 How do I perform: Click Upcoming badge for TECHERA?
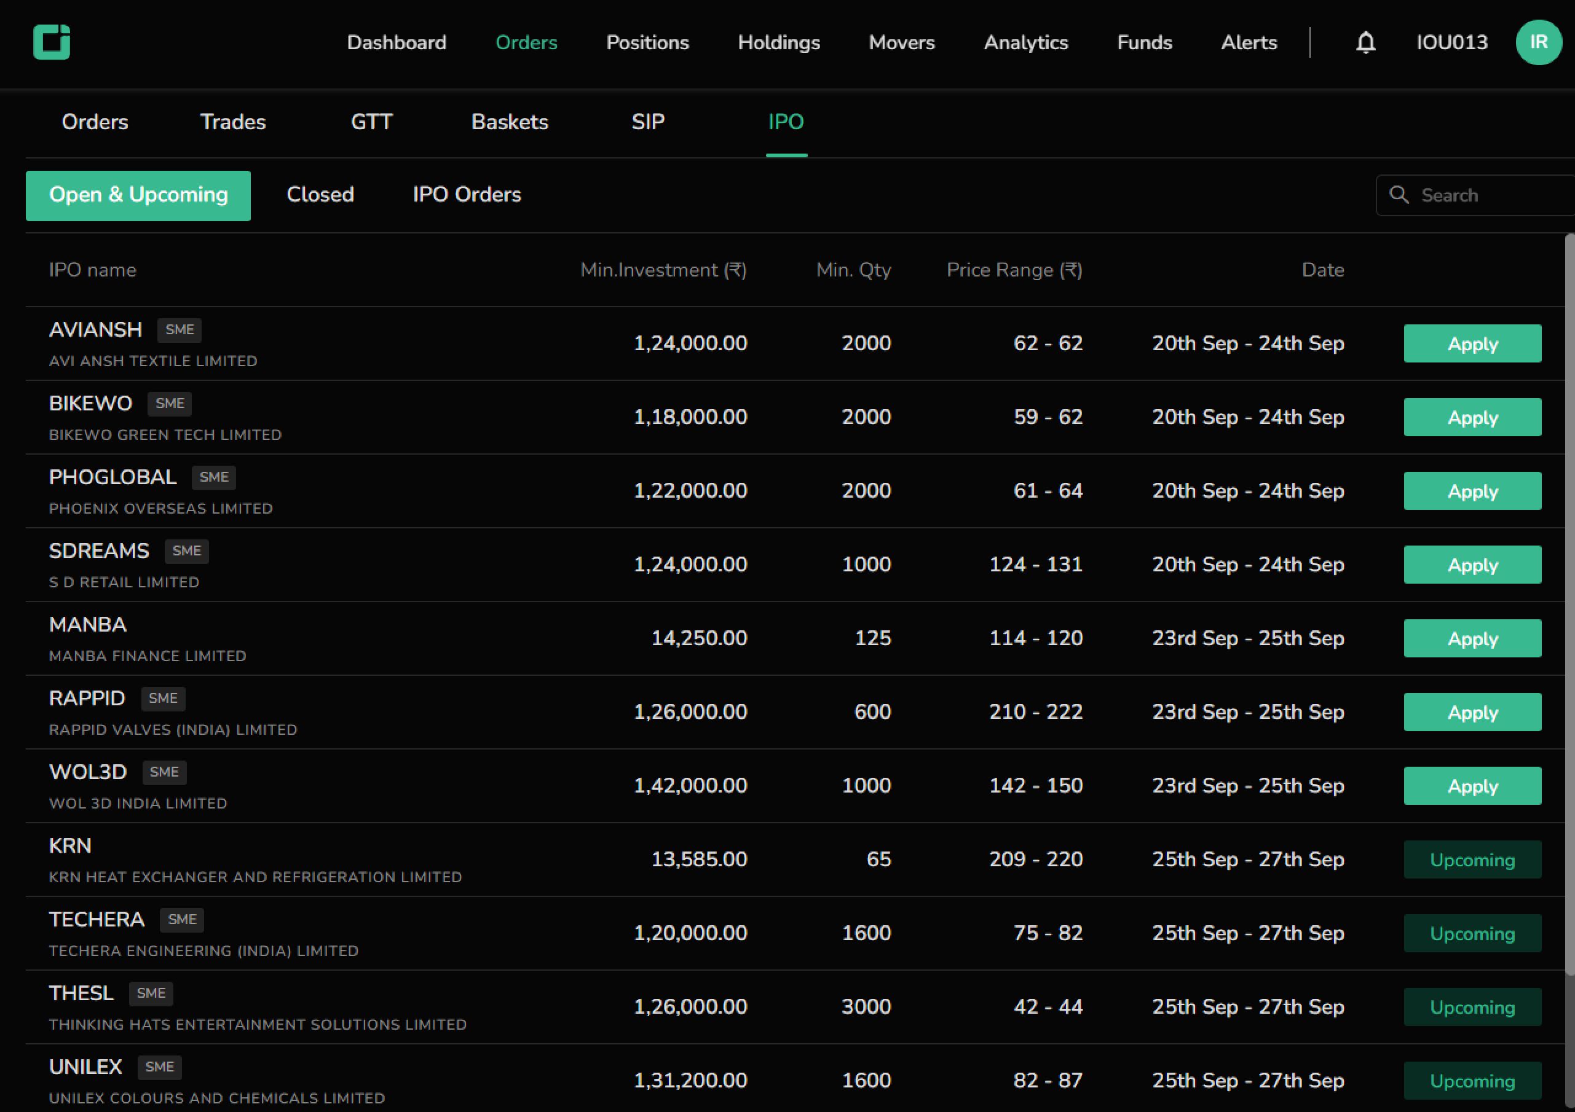pos(1472,933)
